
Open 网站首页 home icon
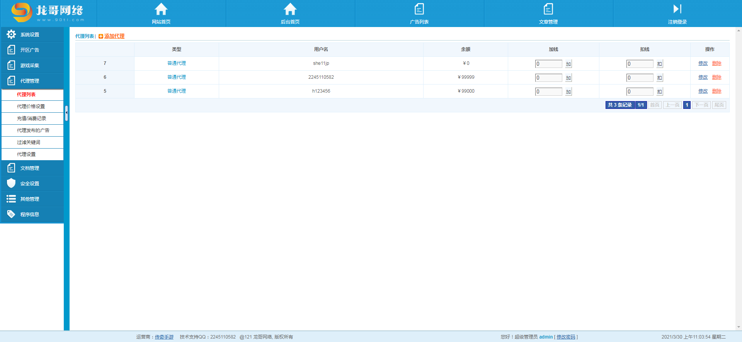[161, 9]
